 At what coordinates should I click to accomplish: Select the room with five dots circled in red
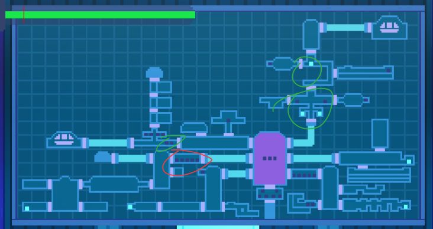(188, 159)
